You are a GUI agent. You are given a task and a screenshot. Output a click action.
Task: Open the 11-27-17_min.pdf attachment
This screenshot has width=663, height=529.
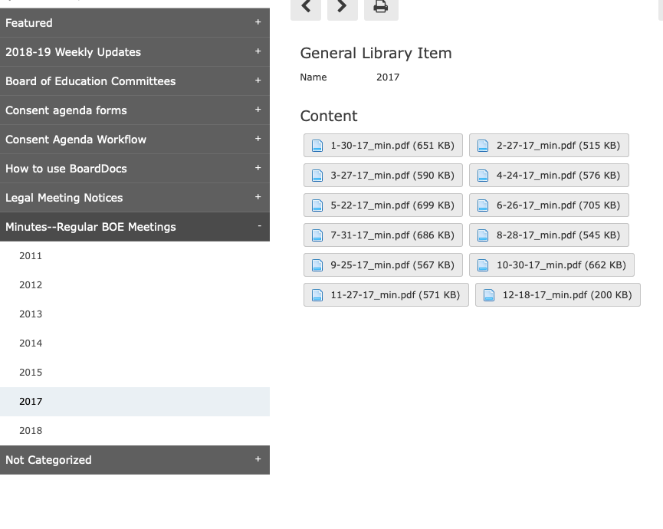pos(386,295)
